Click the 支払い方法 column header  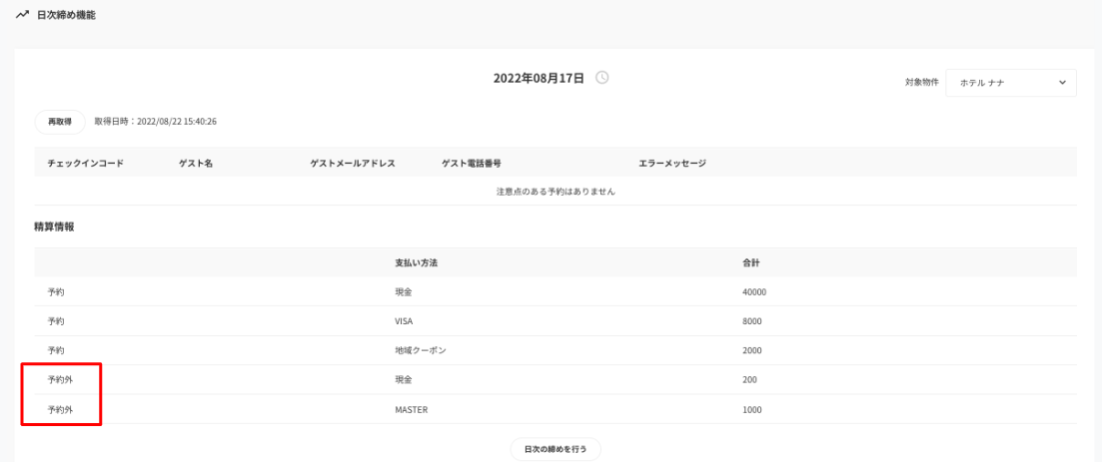pyautogui.click(x=417, y=262)
